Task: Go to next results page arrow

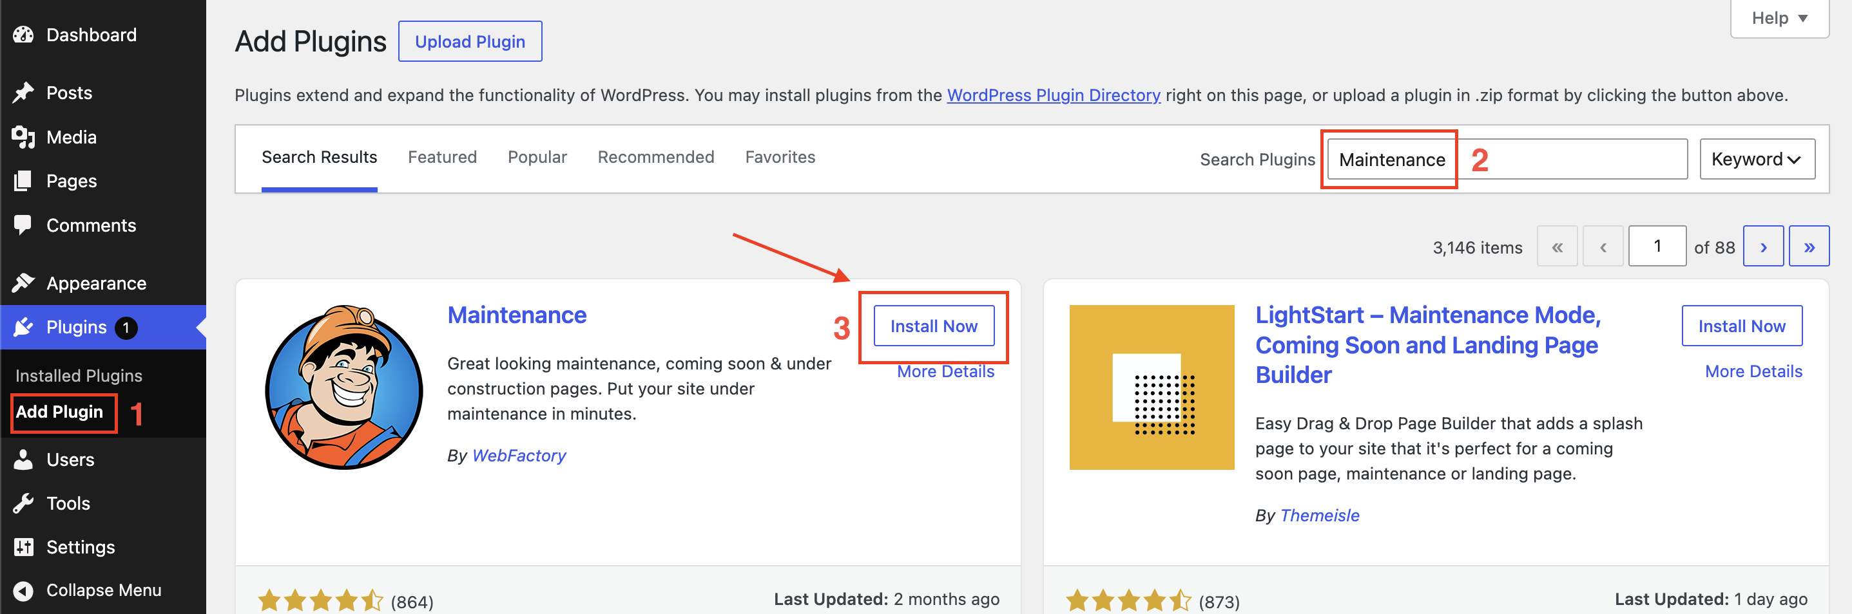Action: (1763, 247)
